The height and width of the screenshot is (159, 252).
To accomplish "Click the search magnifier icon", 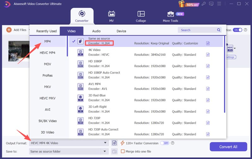I will [219, 30].
